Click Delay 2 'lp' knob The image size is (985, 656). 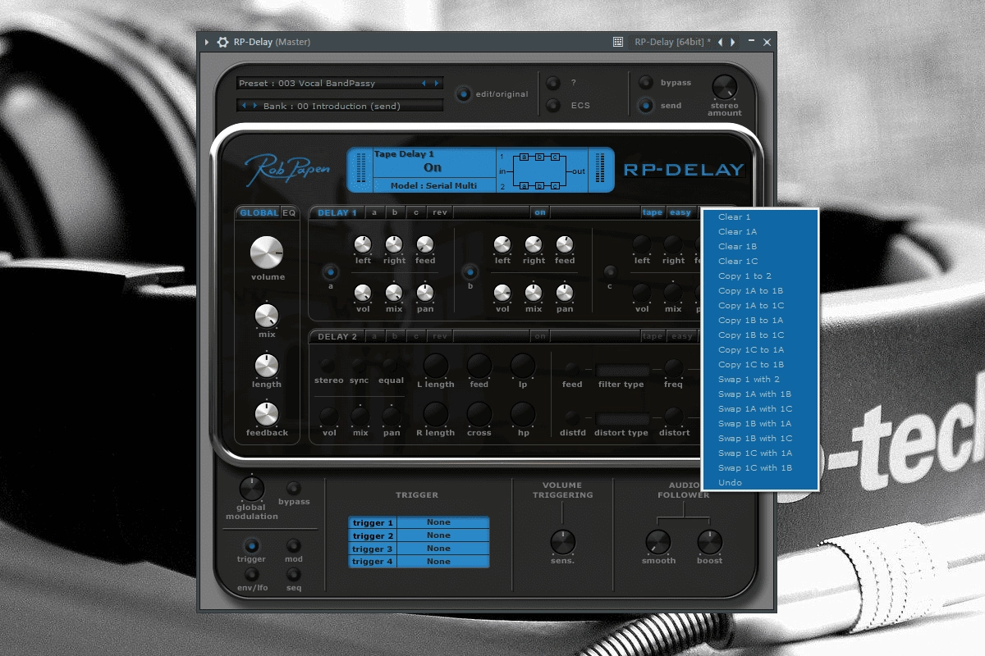[523, 366]
